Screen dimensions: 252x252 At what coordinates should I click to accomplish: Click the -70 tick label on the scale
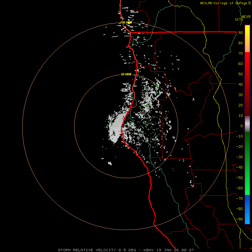pyautogui.click(x=239, y=199)
